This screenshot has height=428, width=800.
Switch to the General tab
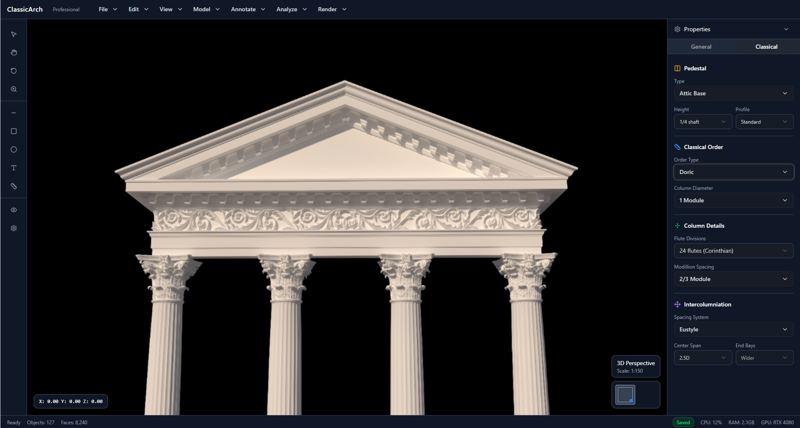click(x=701, y=47)
